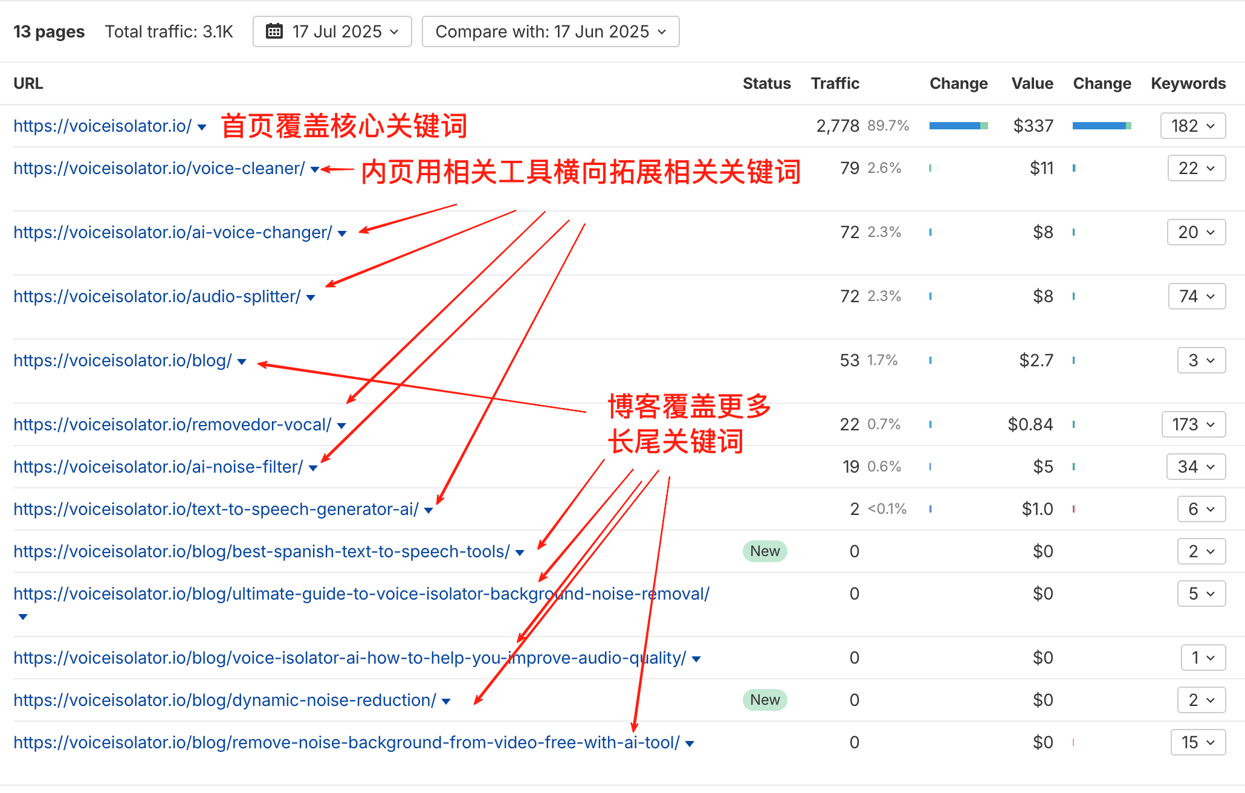
Task: Sort by the Keywords column header
Action: [1188, 83]
